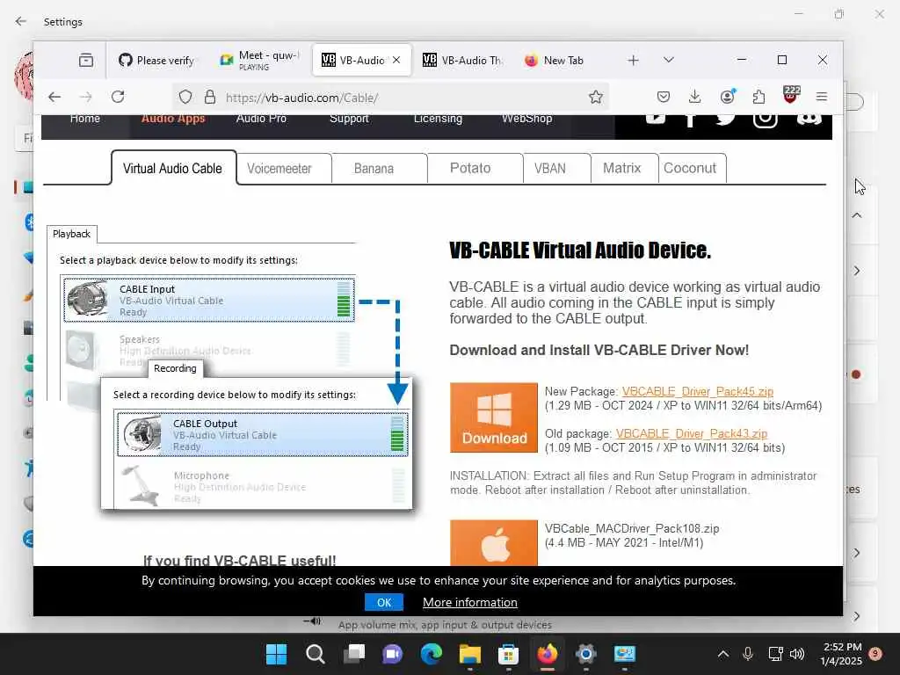
Task: Open VB-Audio Twitter icon
Action: coord(726,119)
